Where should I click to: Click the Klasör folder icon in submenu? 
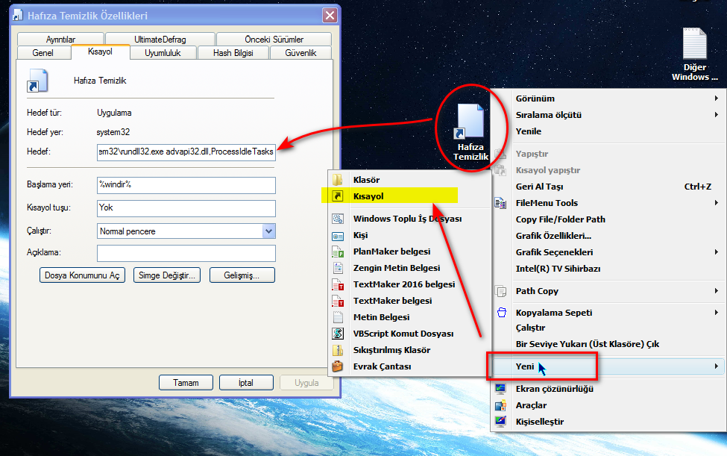click(338, 180)
